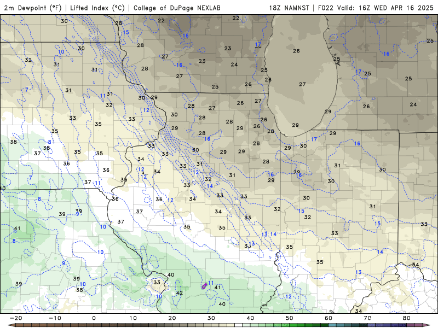The height and width of the screenshot is (328, 438).
Task: Click the left arrow end of color bar
Action: [x=11, y=325]
